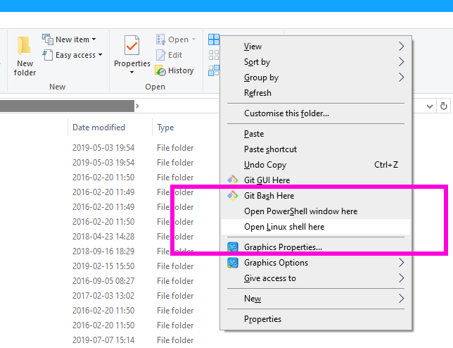Click the Select none icon in ribbon
This screenshot has height=348, width=453.
pyautogui.click(x=214, y=55)
